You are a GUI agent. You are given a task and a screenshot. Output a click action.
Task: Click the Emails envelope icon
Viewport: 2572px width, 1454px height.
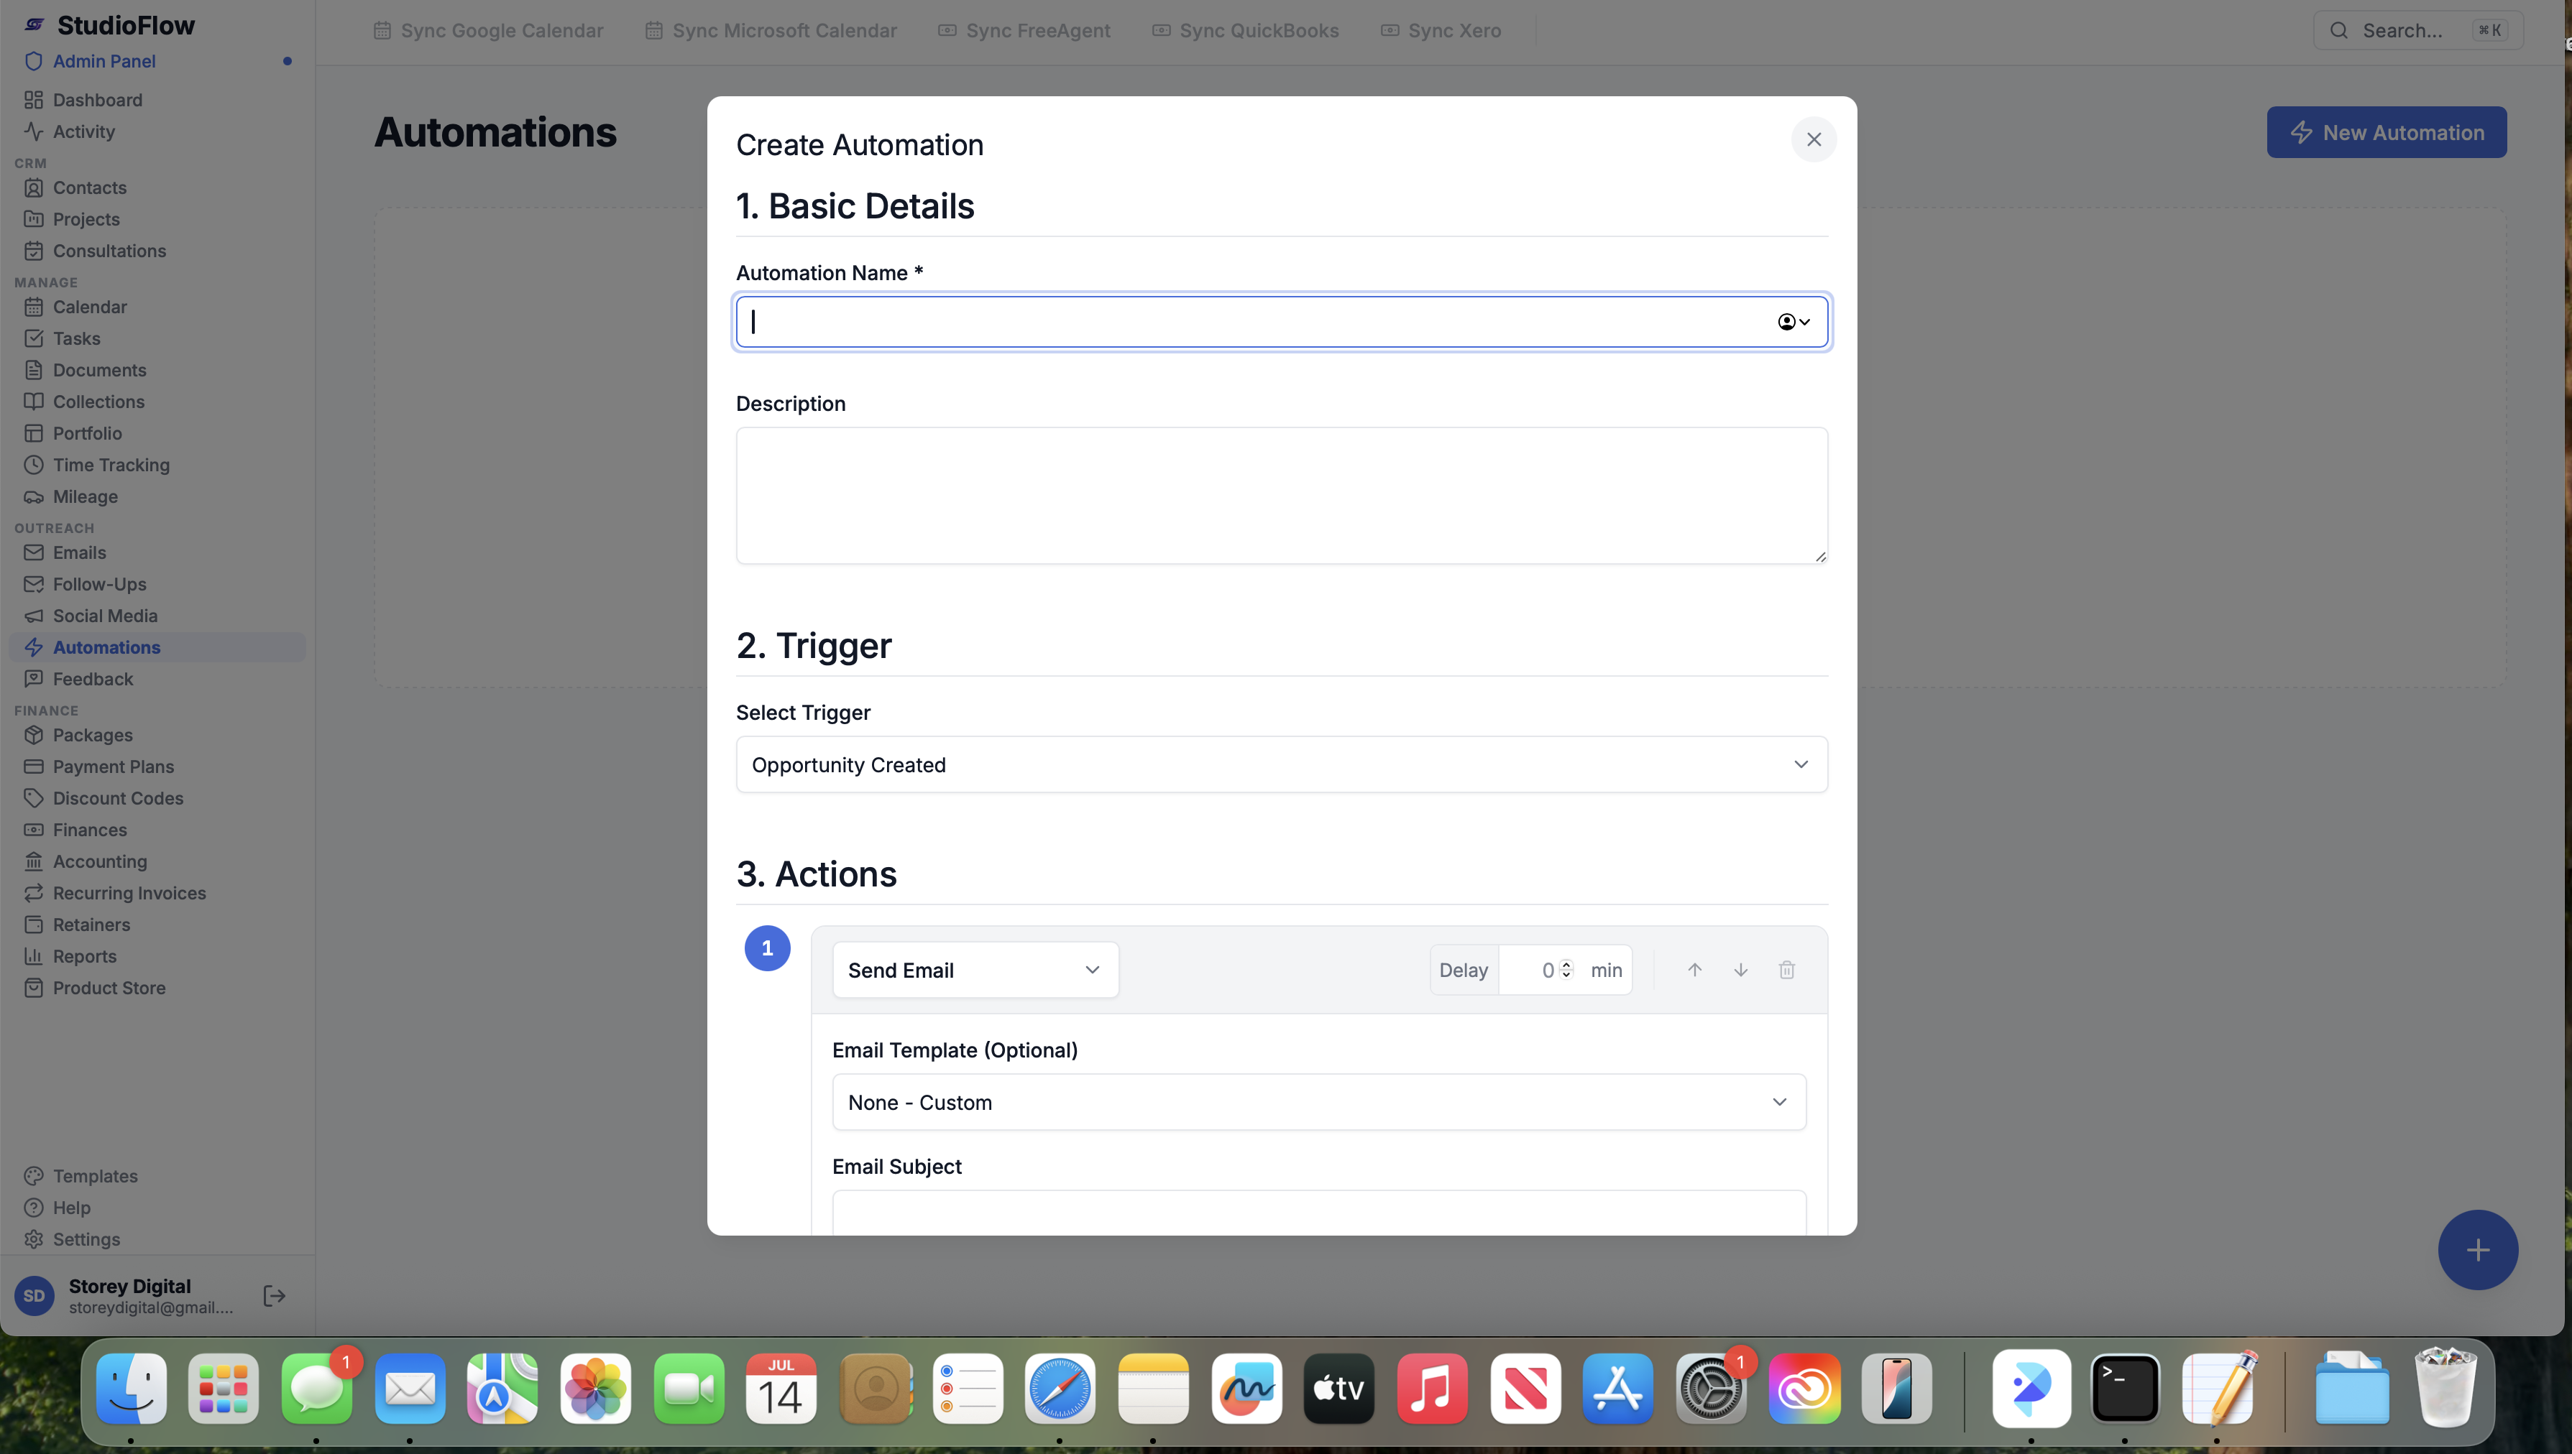pyautogui.click(x=34, y=553)
